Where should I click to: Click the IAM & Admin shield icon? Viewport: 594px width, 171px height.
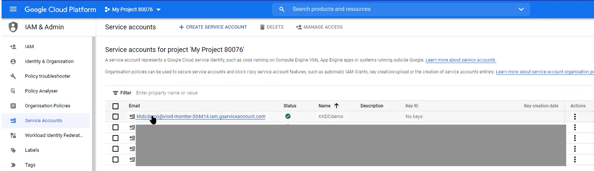point(13,27)
